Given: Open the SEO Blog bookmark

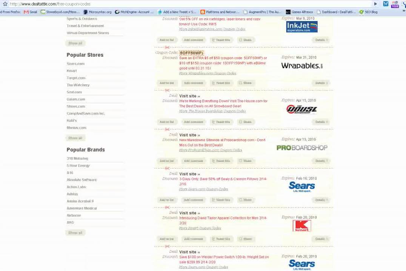Looking at the screenshot, I should [368, 12].
